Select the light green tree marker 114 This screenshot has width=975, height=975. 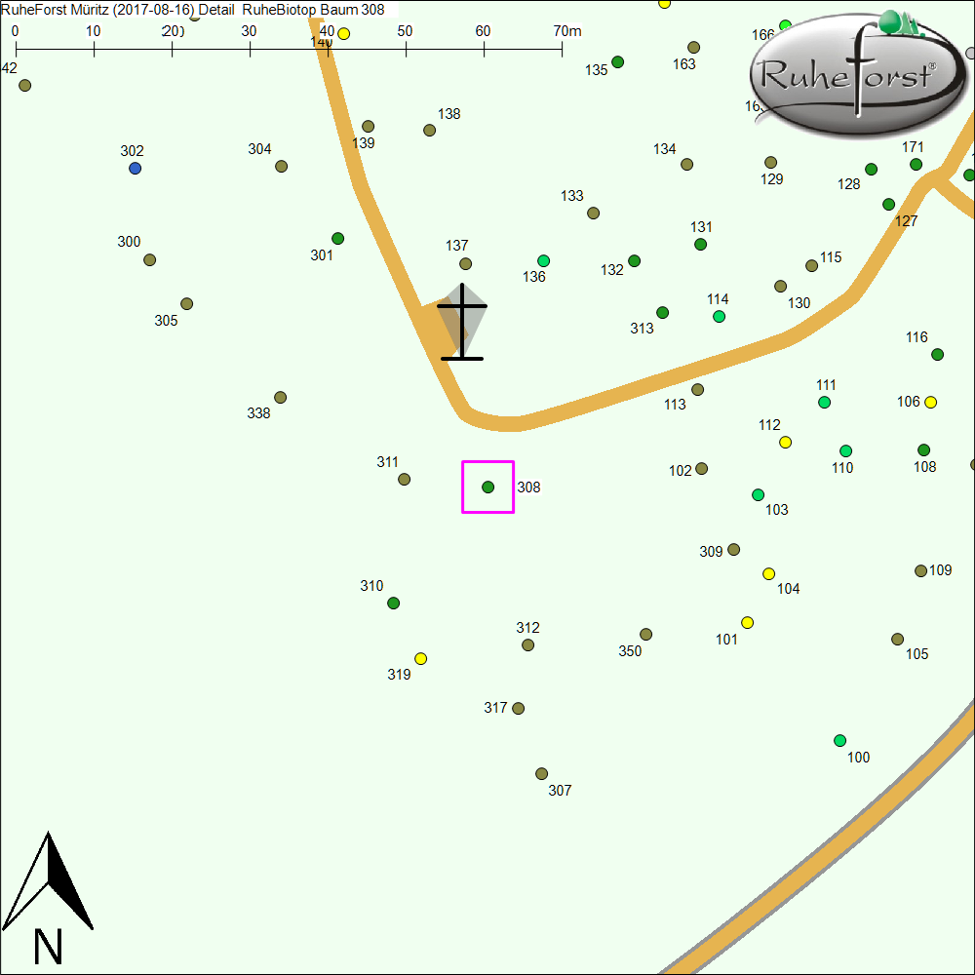click(719, 316)
